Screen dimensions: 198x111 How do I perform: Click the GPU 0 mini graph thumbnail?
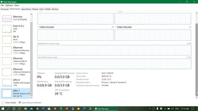point(7,83)
